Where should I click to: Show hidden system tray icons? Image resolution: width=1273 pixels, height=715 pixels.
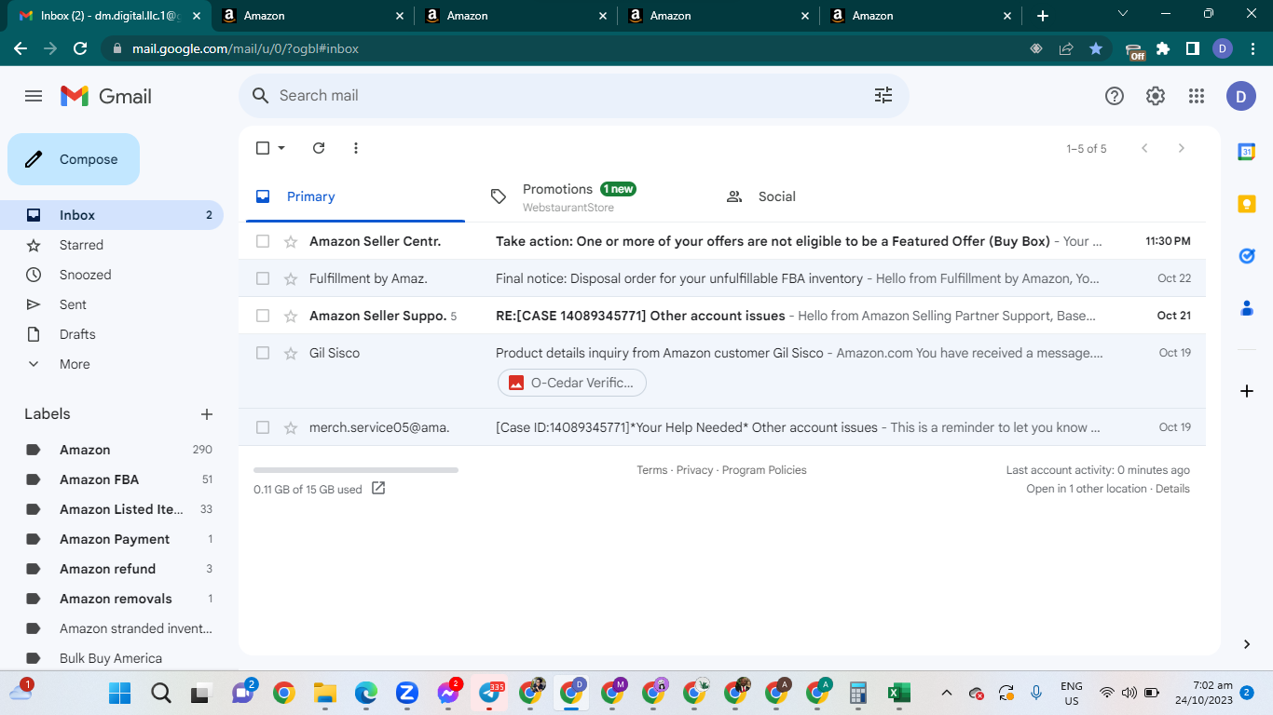pos(947,693)
